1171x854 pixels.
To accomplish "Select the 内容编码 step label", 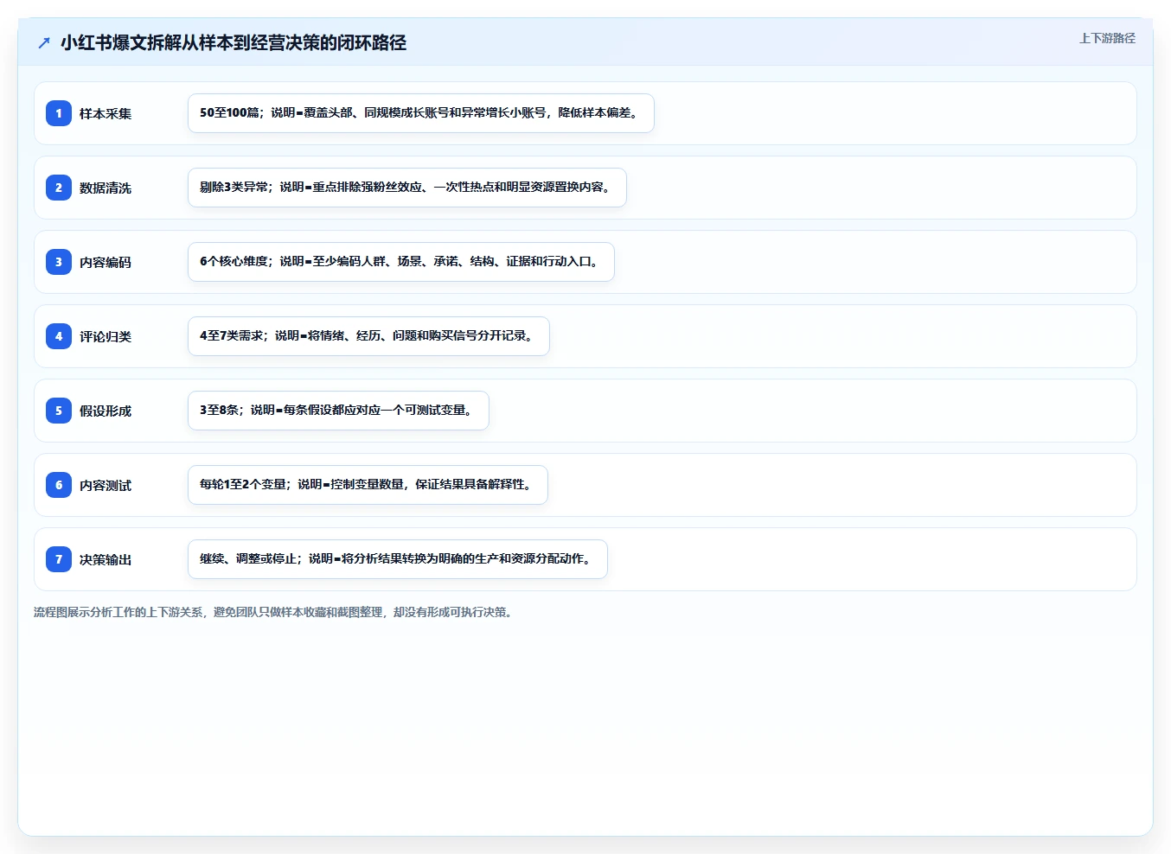I will click(106, 262).
